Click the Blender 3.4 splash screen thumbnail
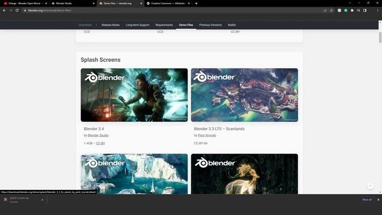 [x=134, y=95]
